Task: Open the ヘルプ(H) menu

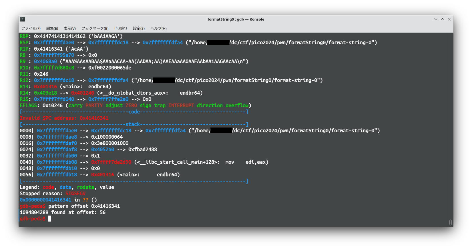Action: [x=158, y=28]
